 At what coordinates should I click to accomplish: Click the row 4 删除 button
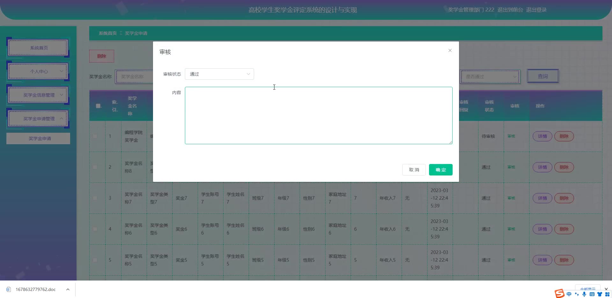(564, 229)
